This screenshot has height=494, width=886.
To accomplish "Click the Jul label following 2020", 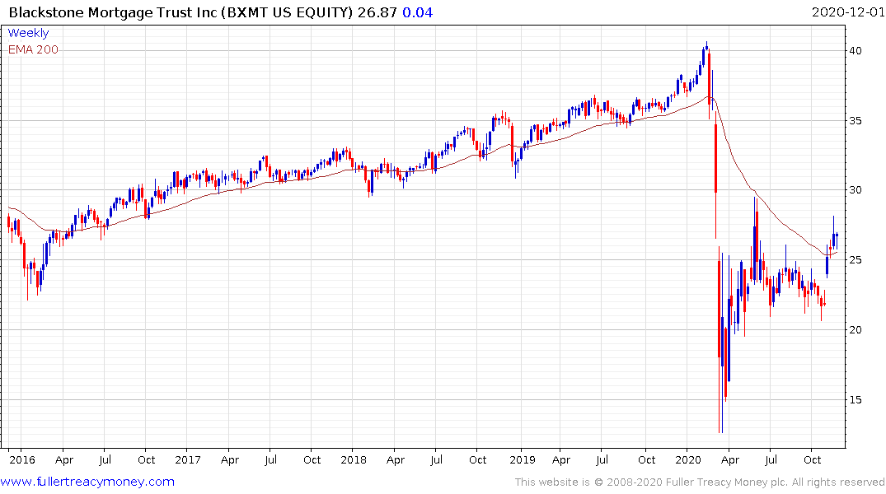I will tap(771, 460).
